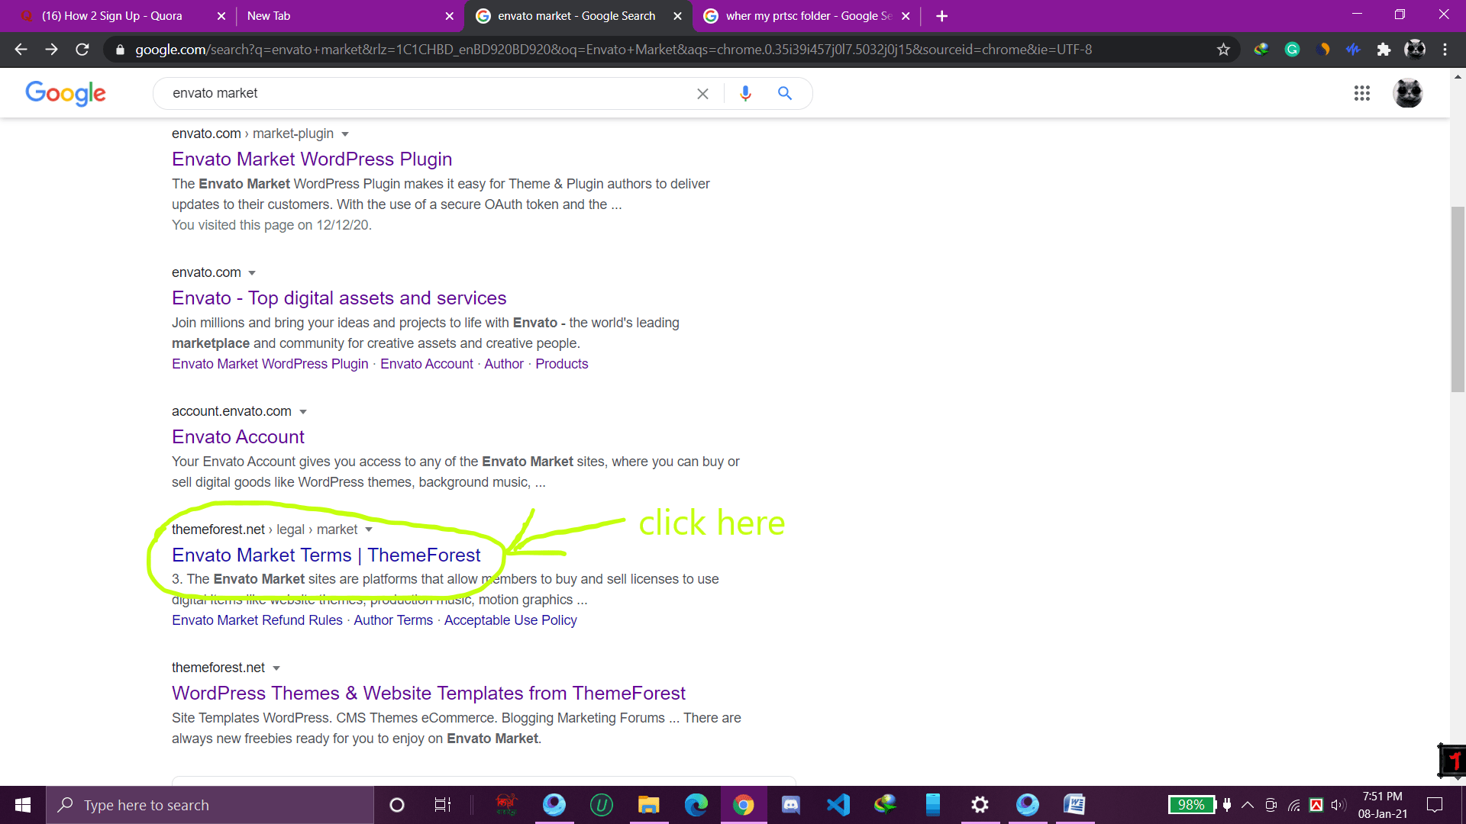Viewport: 1466px width, 824px height.
Task: Click the Grammarly extension icon
Action: [x=1292, y=50]
